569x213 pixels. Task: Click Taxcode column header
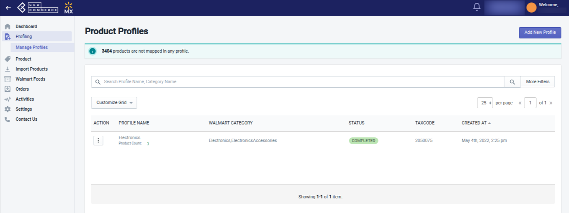tap(425, 123)
